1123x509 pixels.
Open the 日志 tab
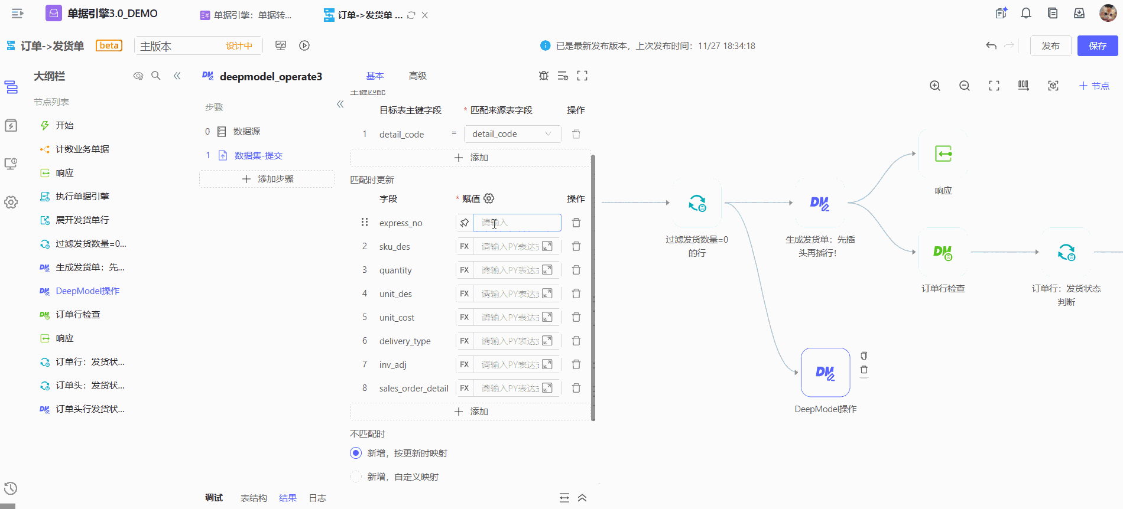click(317, 498)
